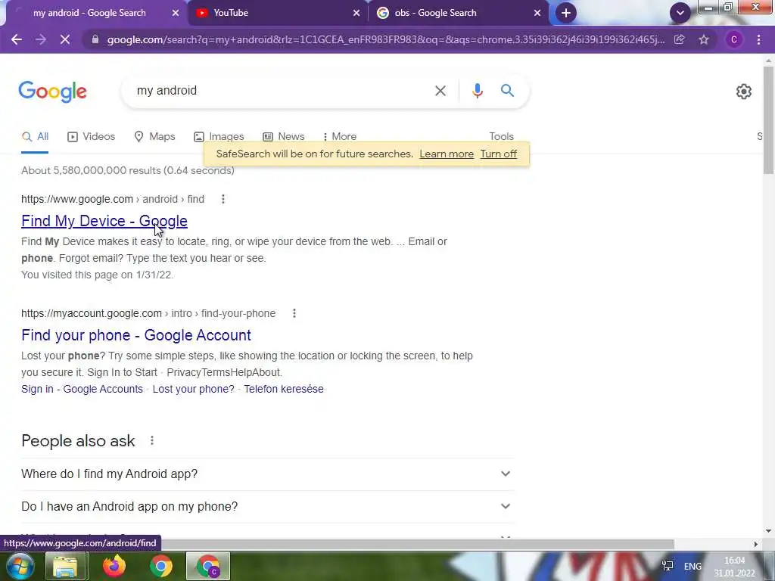Select the All results filter
775x581 pixels.
point(35,136)
